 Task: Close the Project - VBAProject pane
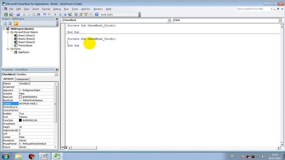[57, 19]
